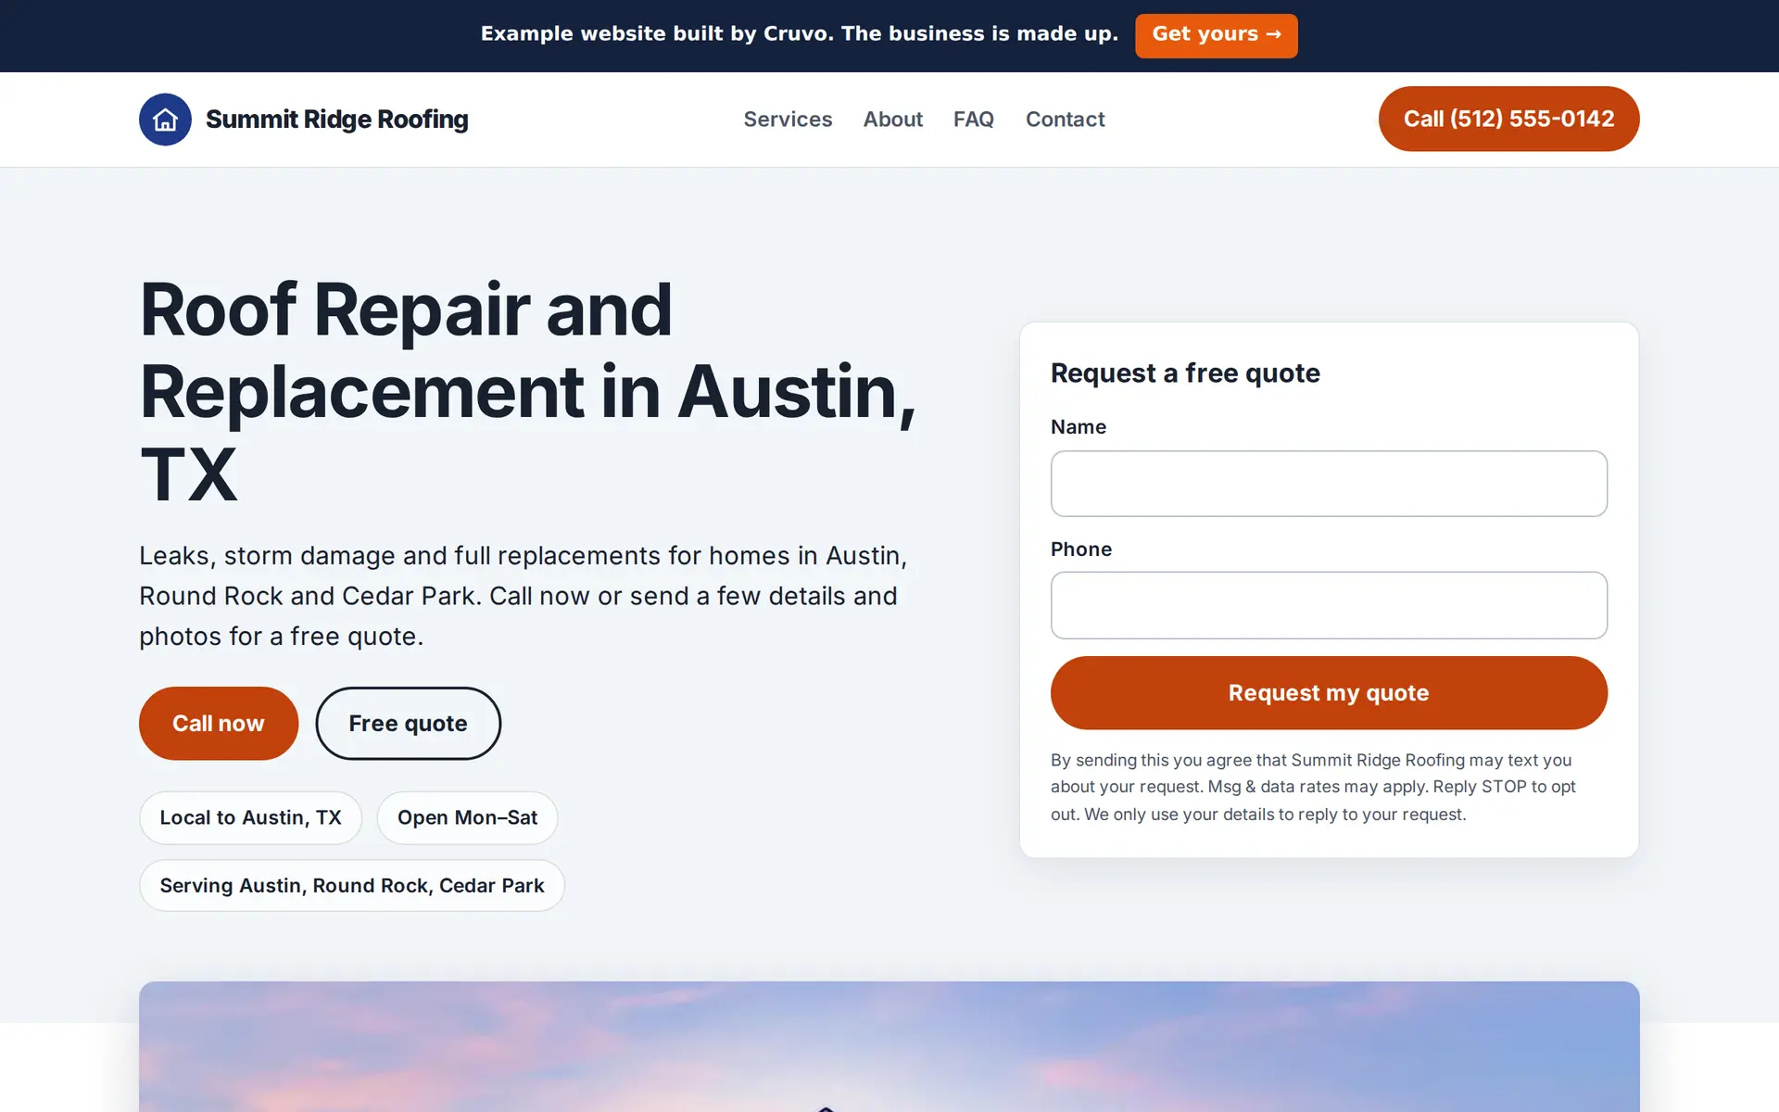Focus the Name input field
The width and height of the screenshot is (1779, 1112).
coord(1329,484)
